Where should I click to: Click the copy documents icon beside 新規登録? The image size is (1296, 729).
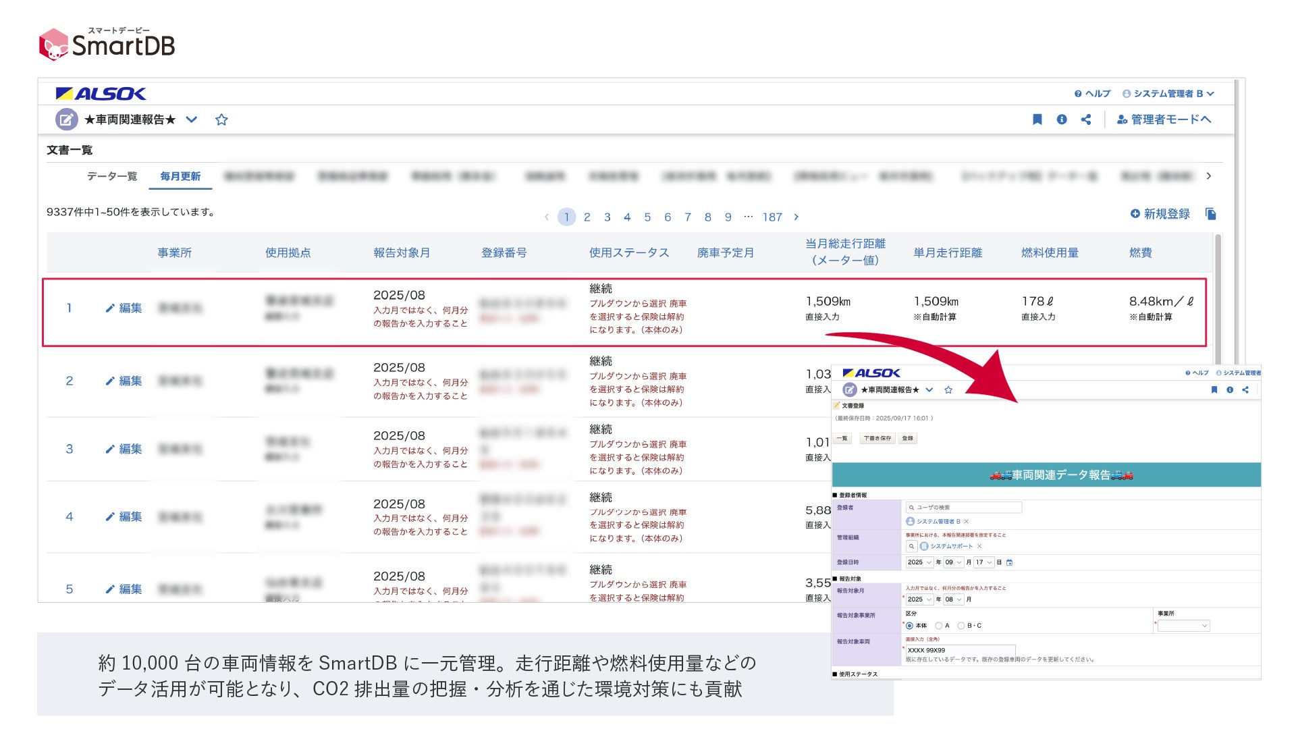pos(1211,214)
